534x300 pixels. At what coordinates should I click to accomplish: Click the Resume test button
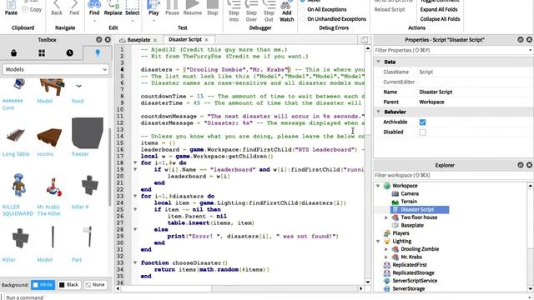[193, 8]
